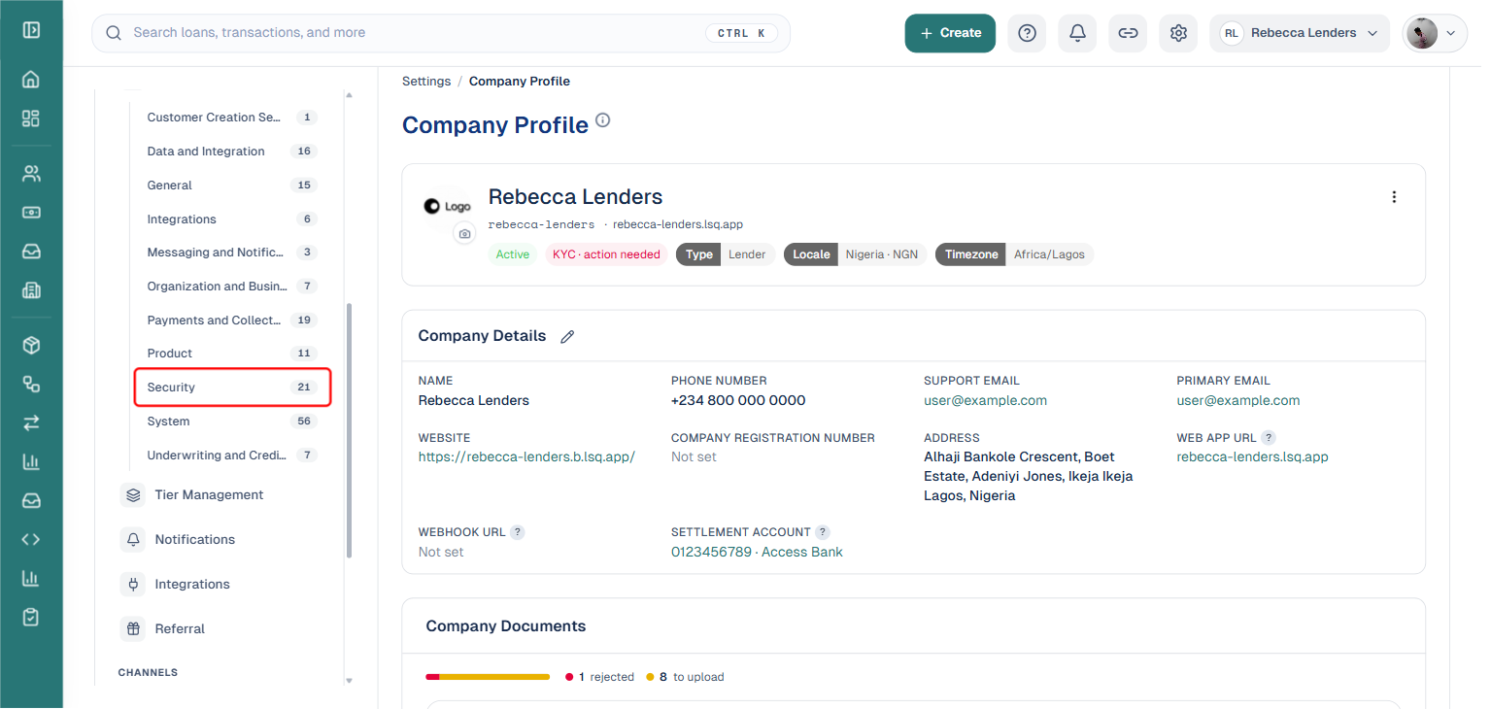Upload a logo using the camera icon
The height and width of the screenshot is (709, 1491).
464,234
